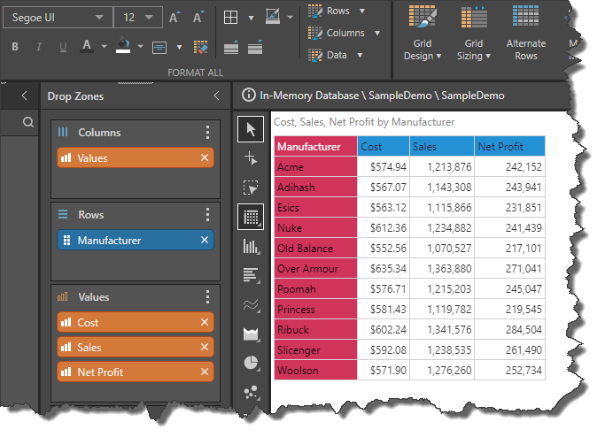Open the fill color bucket swatch
This screenshot has width=605, height=437.
coord(122,47)
